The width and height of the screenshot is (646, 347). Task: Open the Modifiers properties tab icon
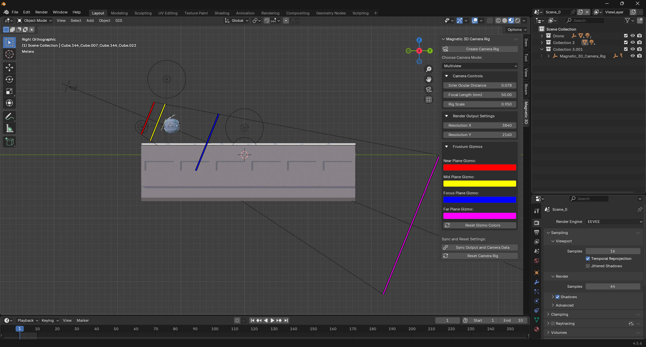[x=537, y=282]
